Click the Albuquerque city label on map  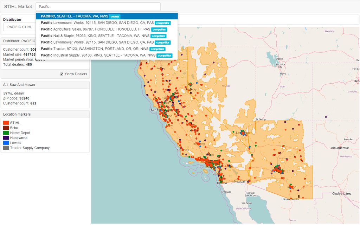pos(340,148)
